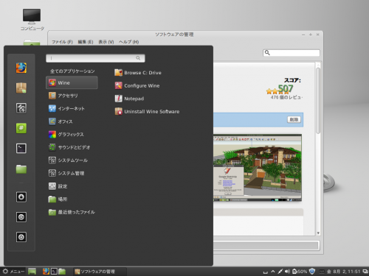Open System Settings icon in favorites sidebar
Screen dimensions: 369x276
tap(21, 108)
